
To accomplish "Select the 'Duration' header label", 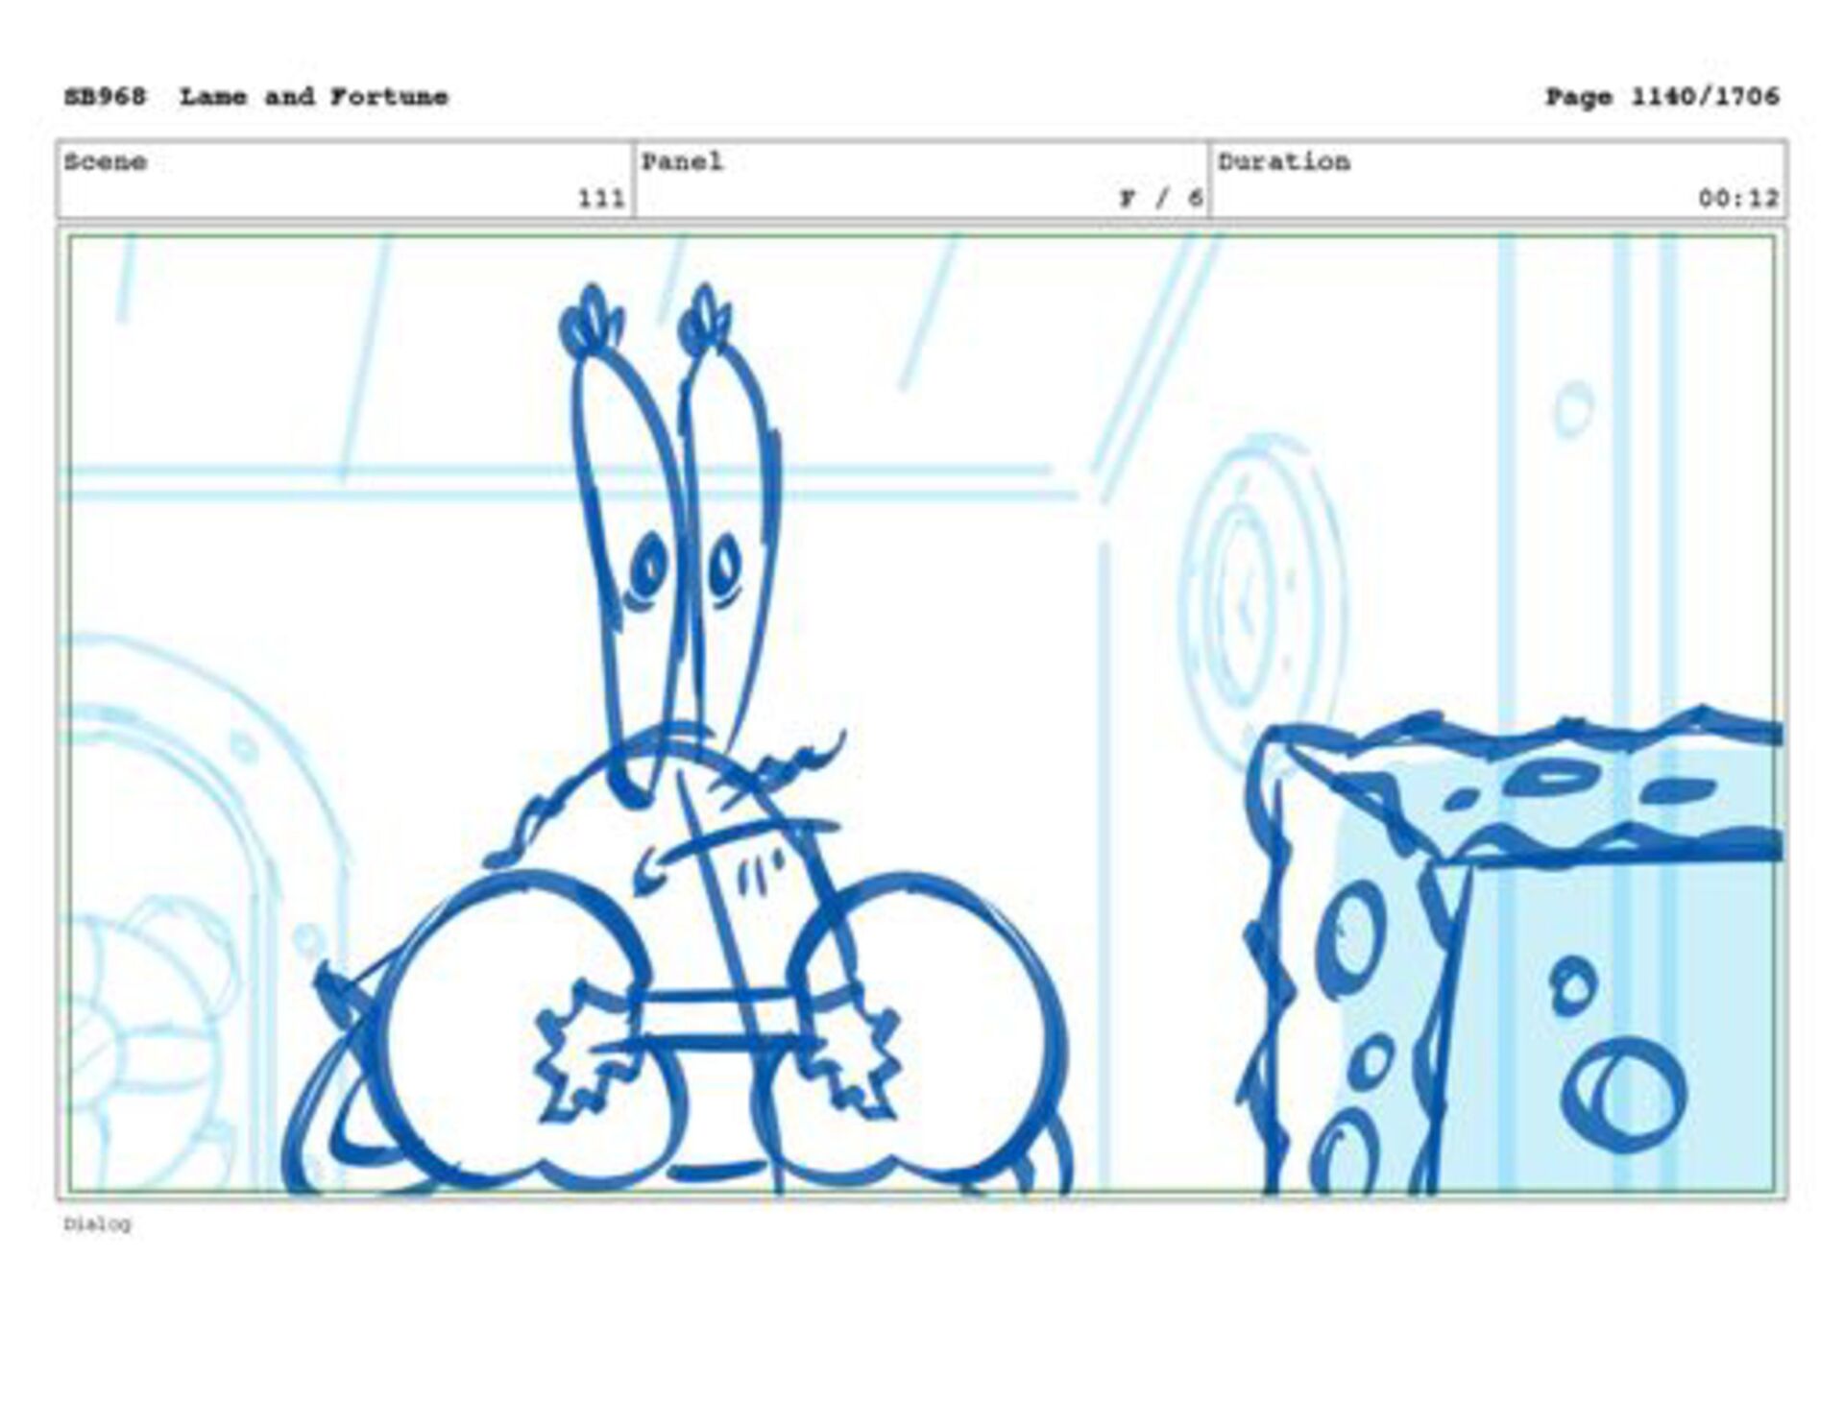I will tap(1284, 161).
